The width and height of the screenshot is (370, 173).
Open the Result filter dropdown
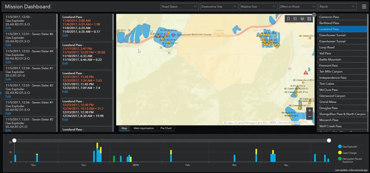point(337,7)
